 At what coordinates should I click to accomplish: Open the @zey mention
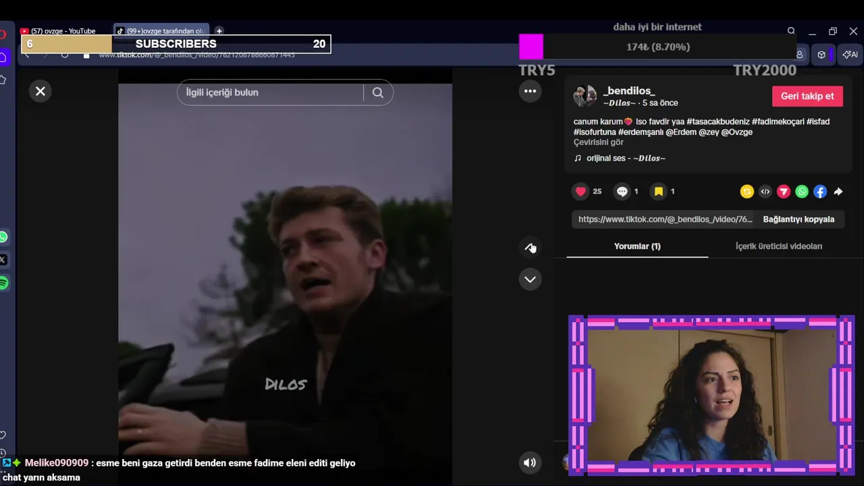point(709,132)
